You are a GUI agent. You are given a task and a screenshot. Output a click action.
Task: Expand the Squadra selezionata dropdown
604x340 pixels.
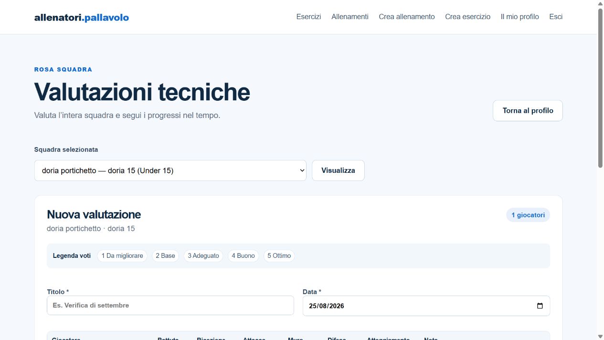click(170, 170)
